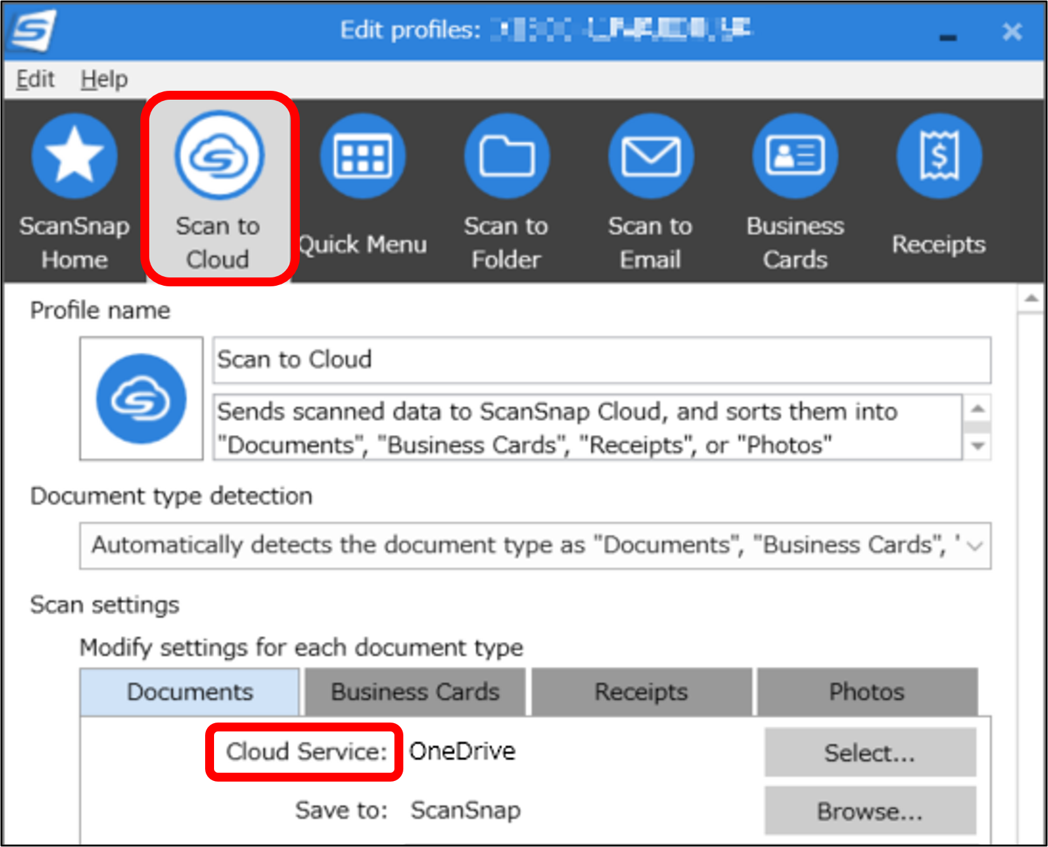Screen dimensions: 1048x847
Task: Choose the Quick Menu profile icon
Action: pyautogui.click(x=363, y=156)
